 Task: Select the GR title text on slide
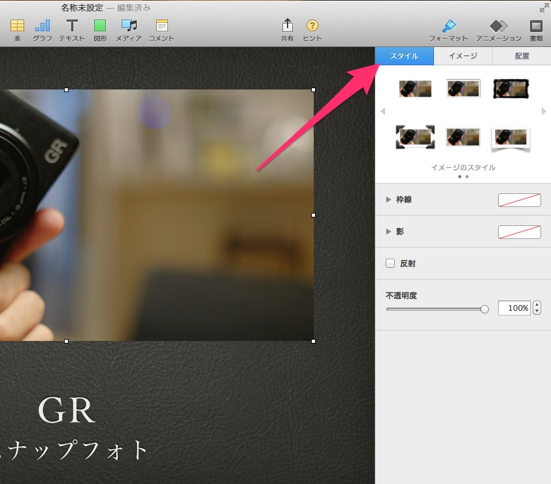[x=67, y=410]
